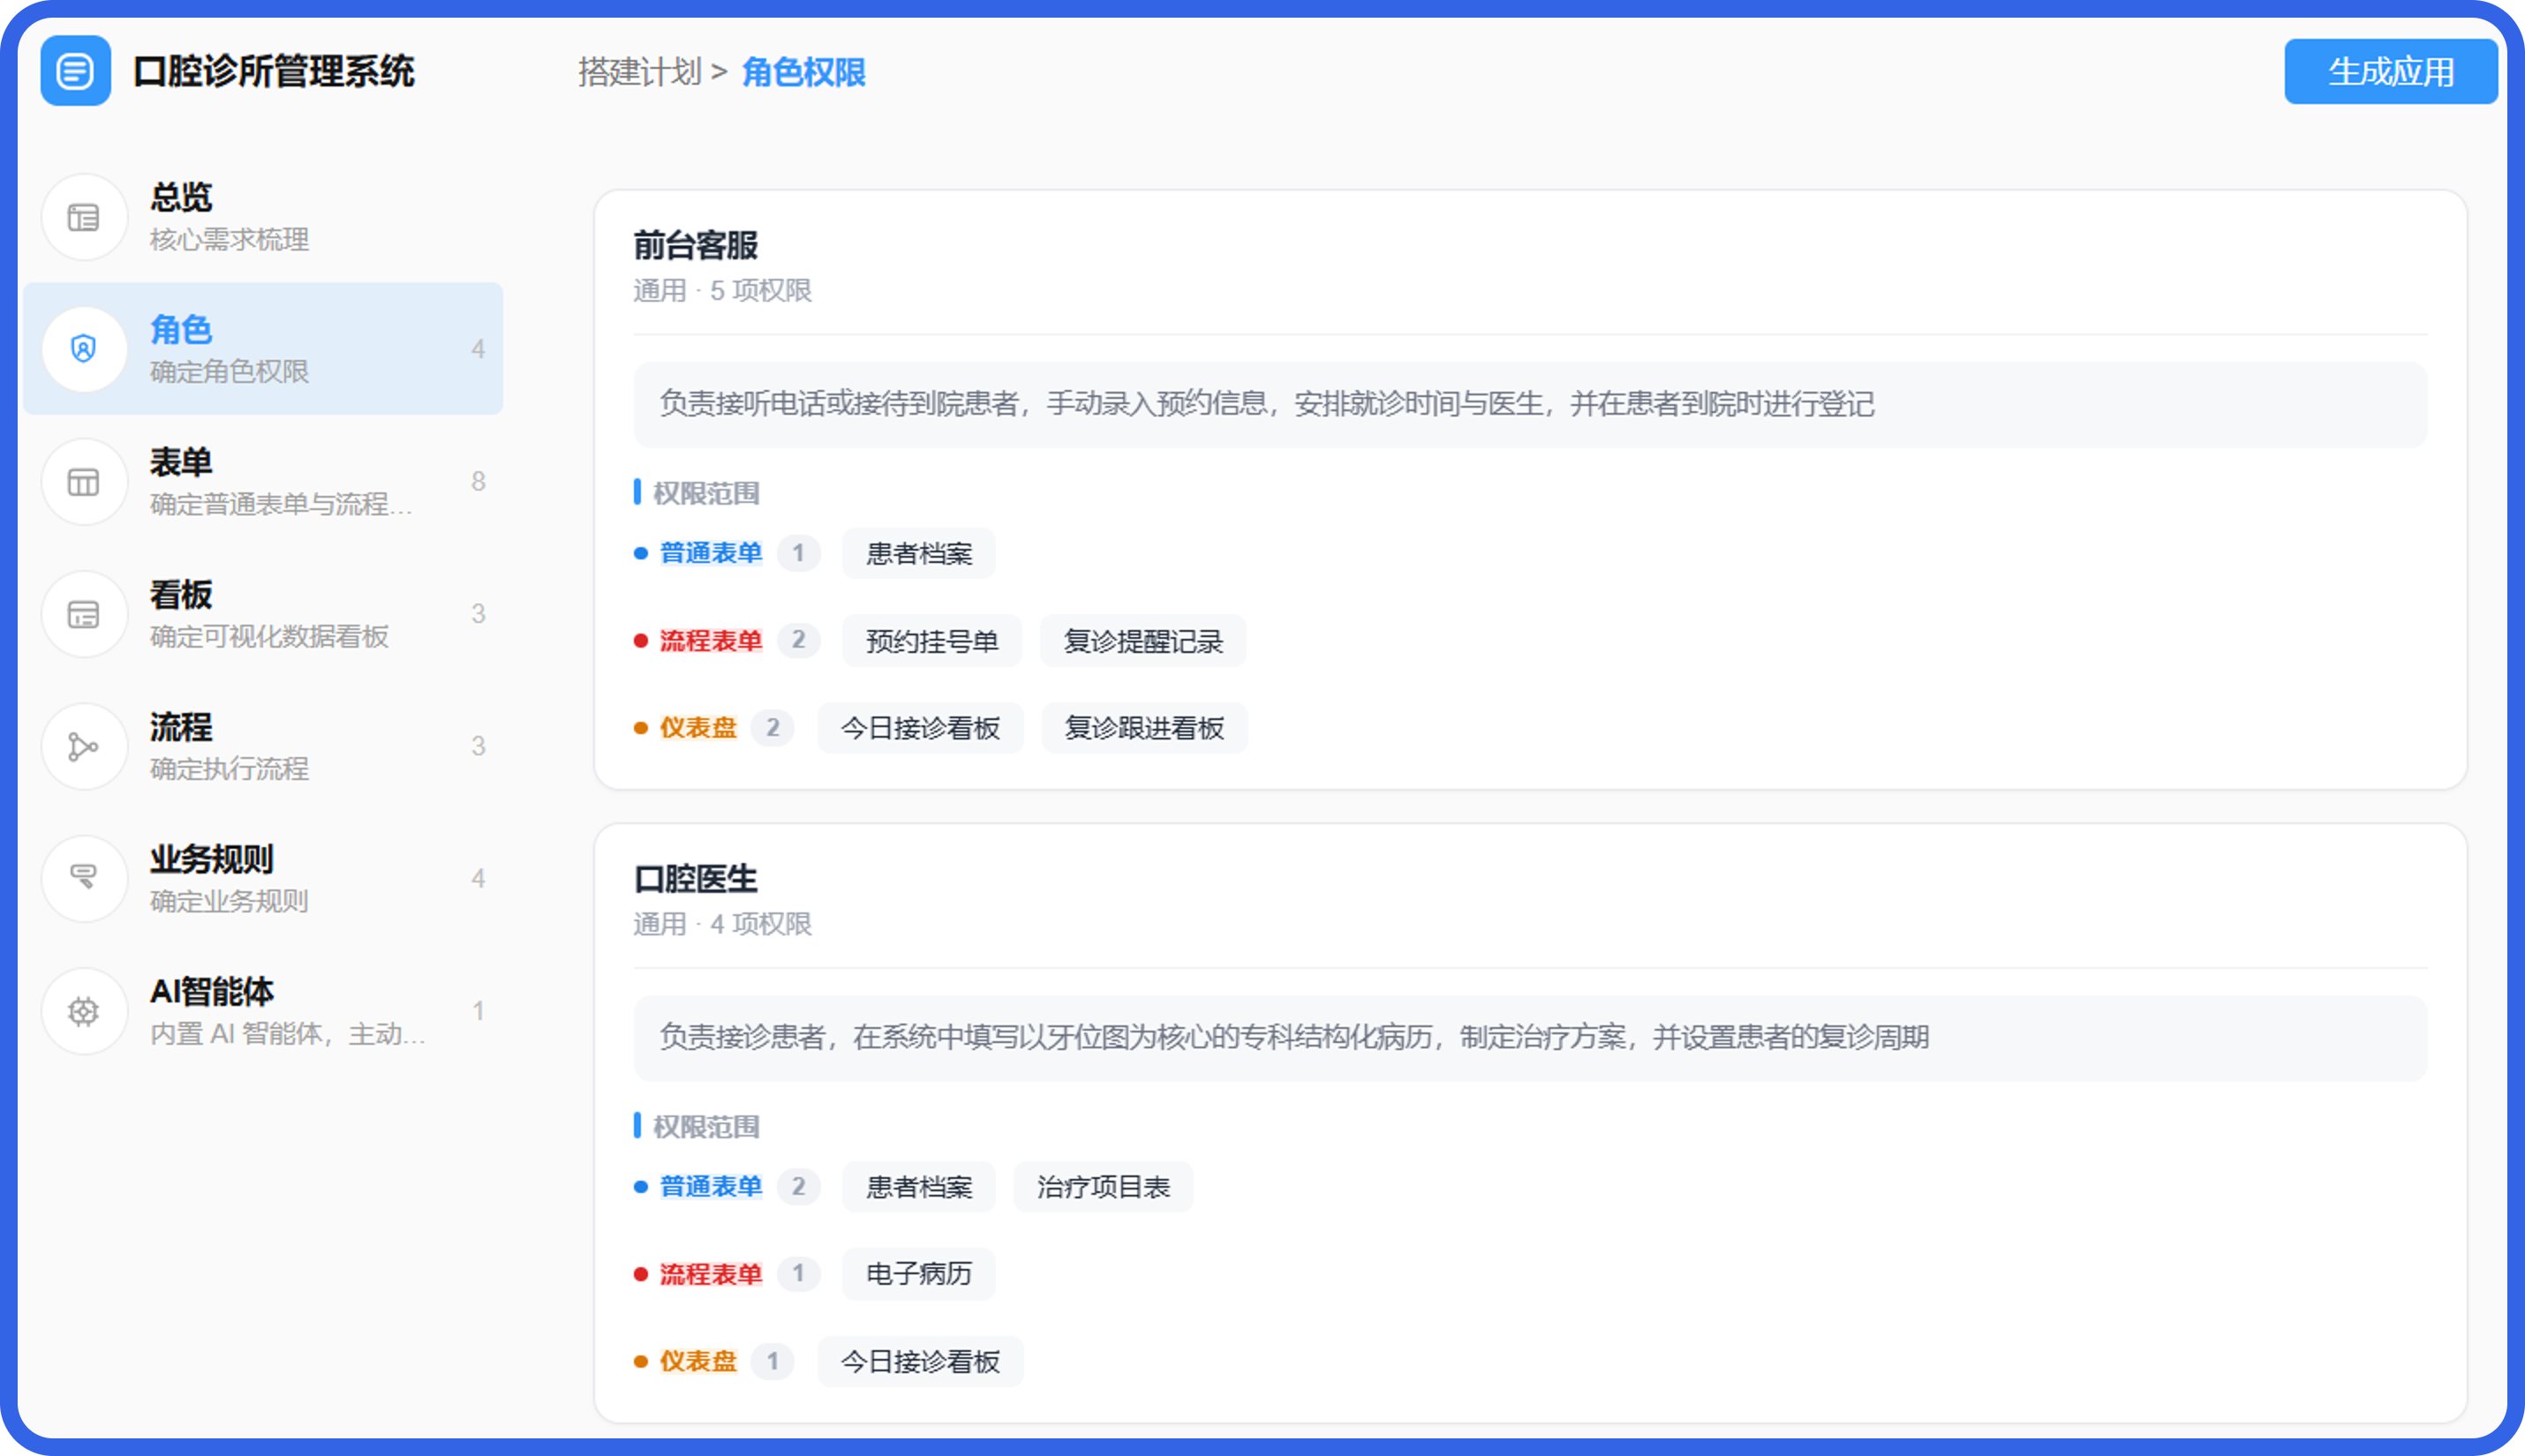Click the 表单 table icon in sidebar
The image size is (2525, 1456).
[84, 482]
